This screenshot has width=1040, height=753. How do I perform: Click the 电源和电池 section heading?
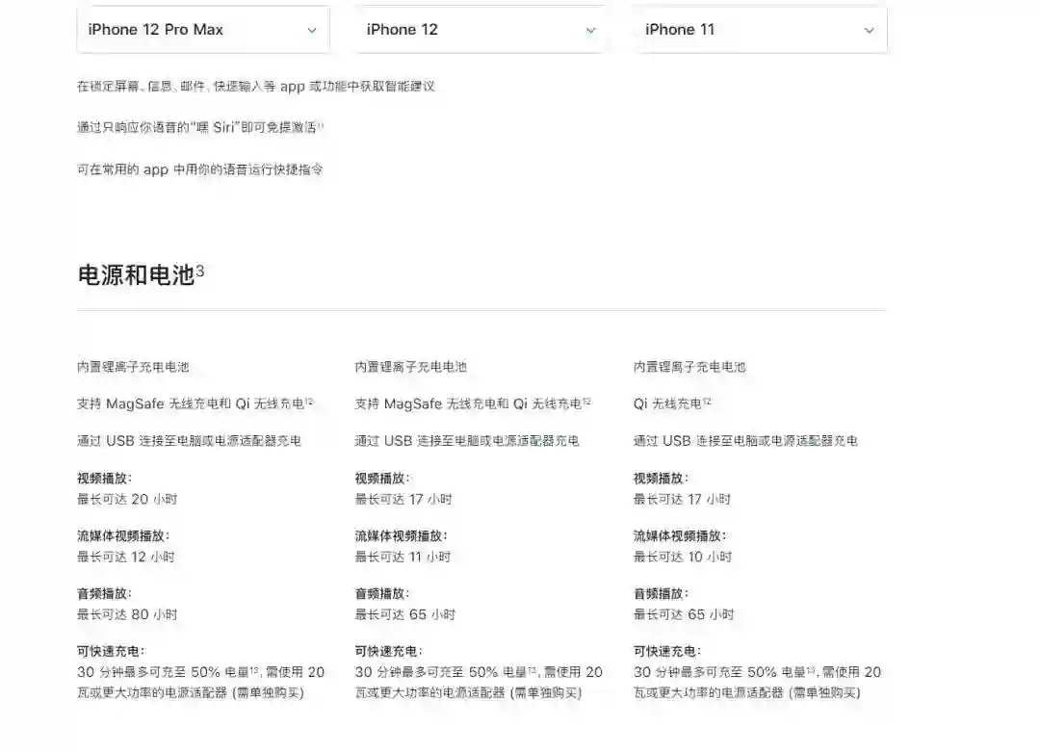pos(136,274)
